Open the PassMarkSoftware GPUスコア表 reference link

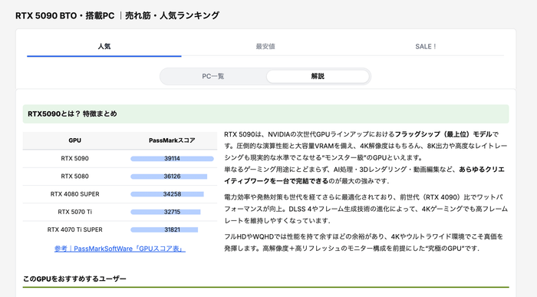pyautogui.click(x=120, y=249)
